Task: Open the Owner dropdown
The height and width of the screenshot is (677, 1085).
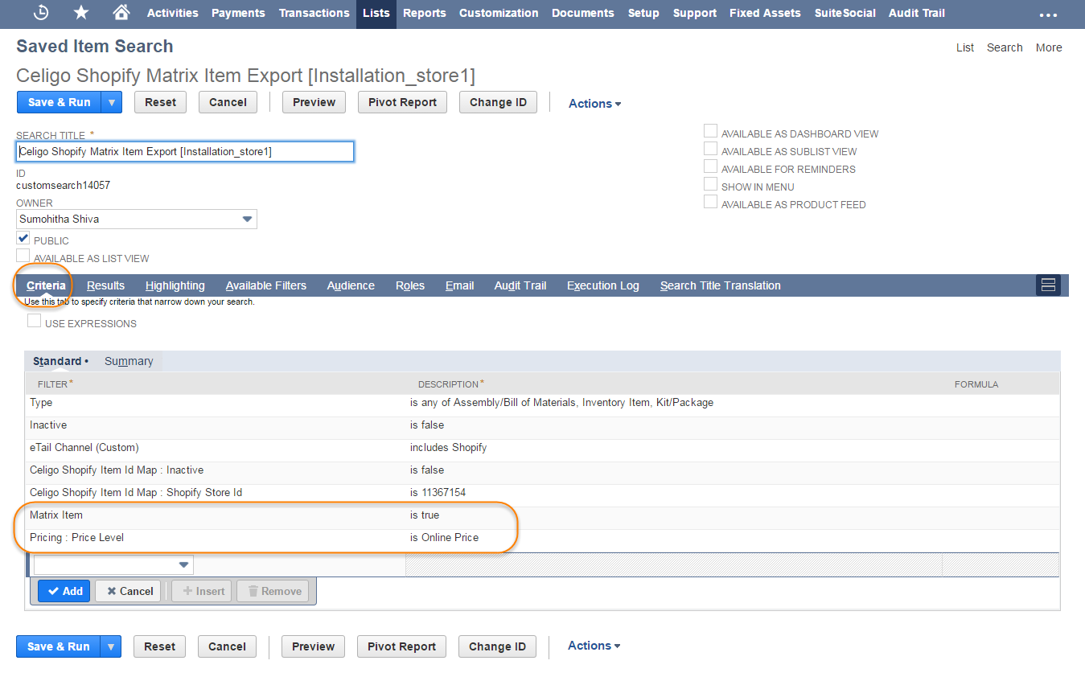Action: [247, 220]
